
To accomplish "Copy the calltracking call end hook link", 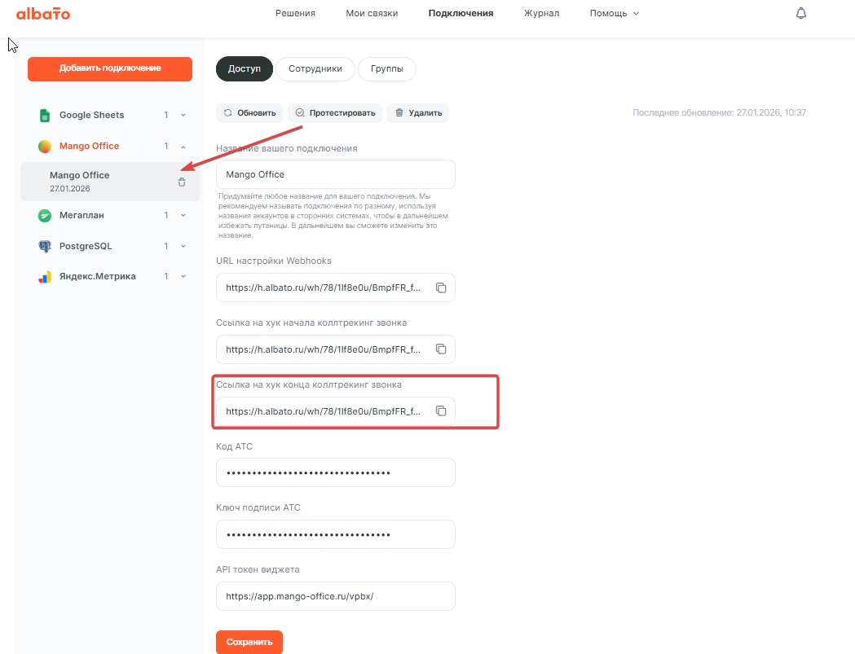I will (x=441, y=411).
